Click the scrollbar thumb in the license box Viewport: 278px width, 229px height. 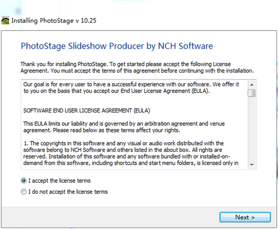pos(251,93)
